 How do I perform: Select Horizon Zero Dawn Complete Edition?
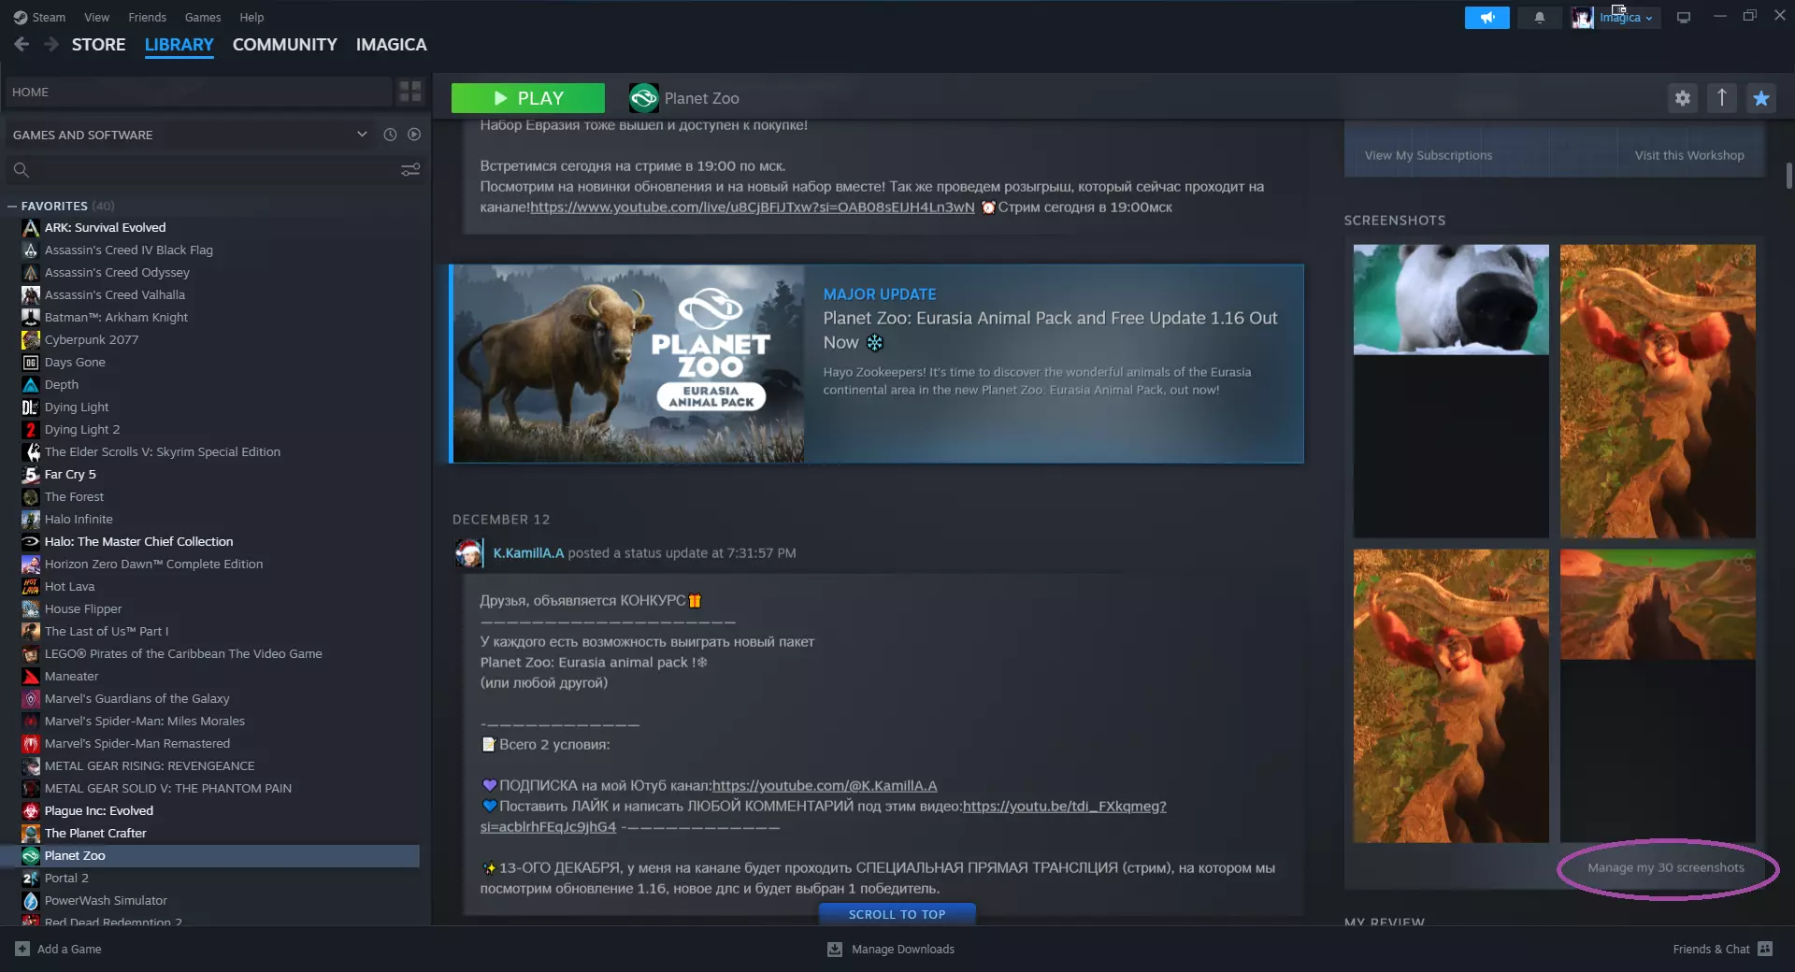[x=153, y=564]
